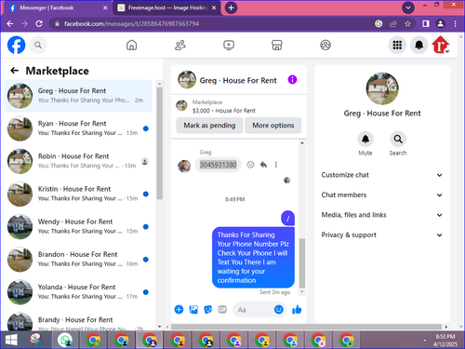
Task: Open the Marketplace storefront icon
Action: click(x=277, y=46)
